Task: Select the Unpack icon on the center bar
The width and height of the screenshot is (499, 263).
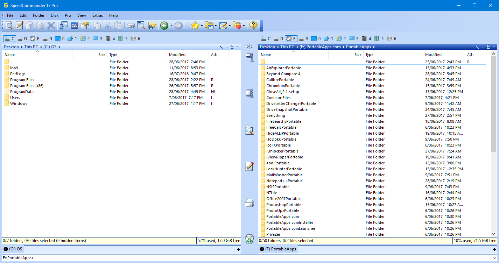Action: (x=249, y=94)
